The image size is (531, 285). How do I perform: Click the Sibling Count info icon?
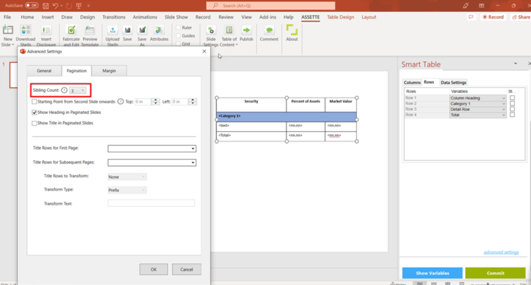64,90
